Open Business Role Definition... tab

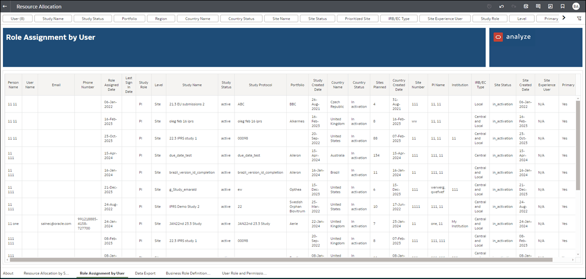tap(188, 273)
